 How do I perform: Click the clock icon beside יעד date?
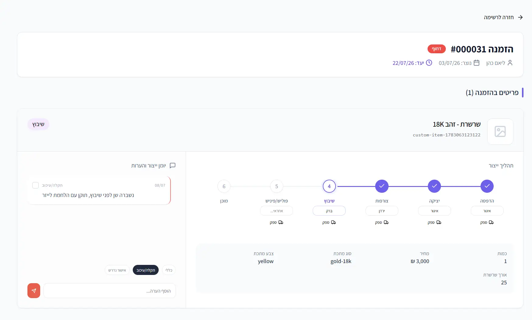point(429,63)
